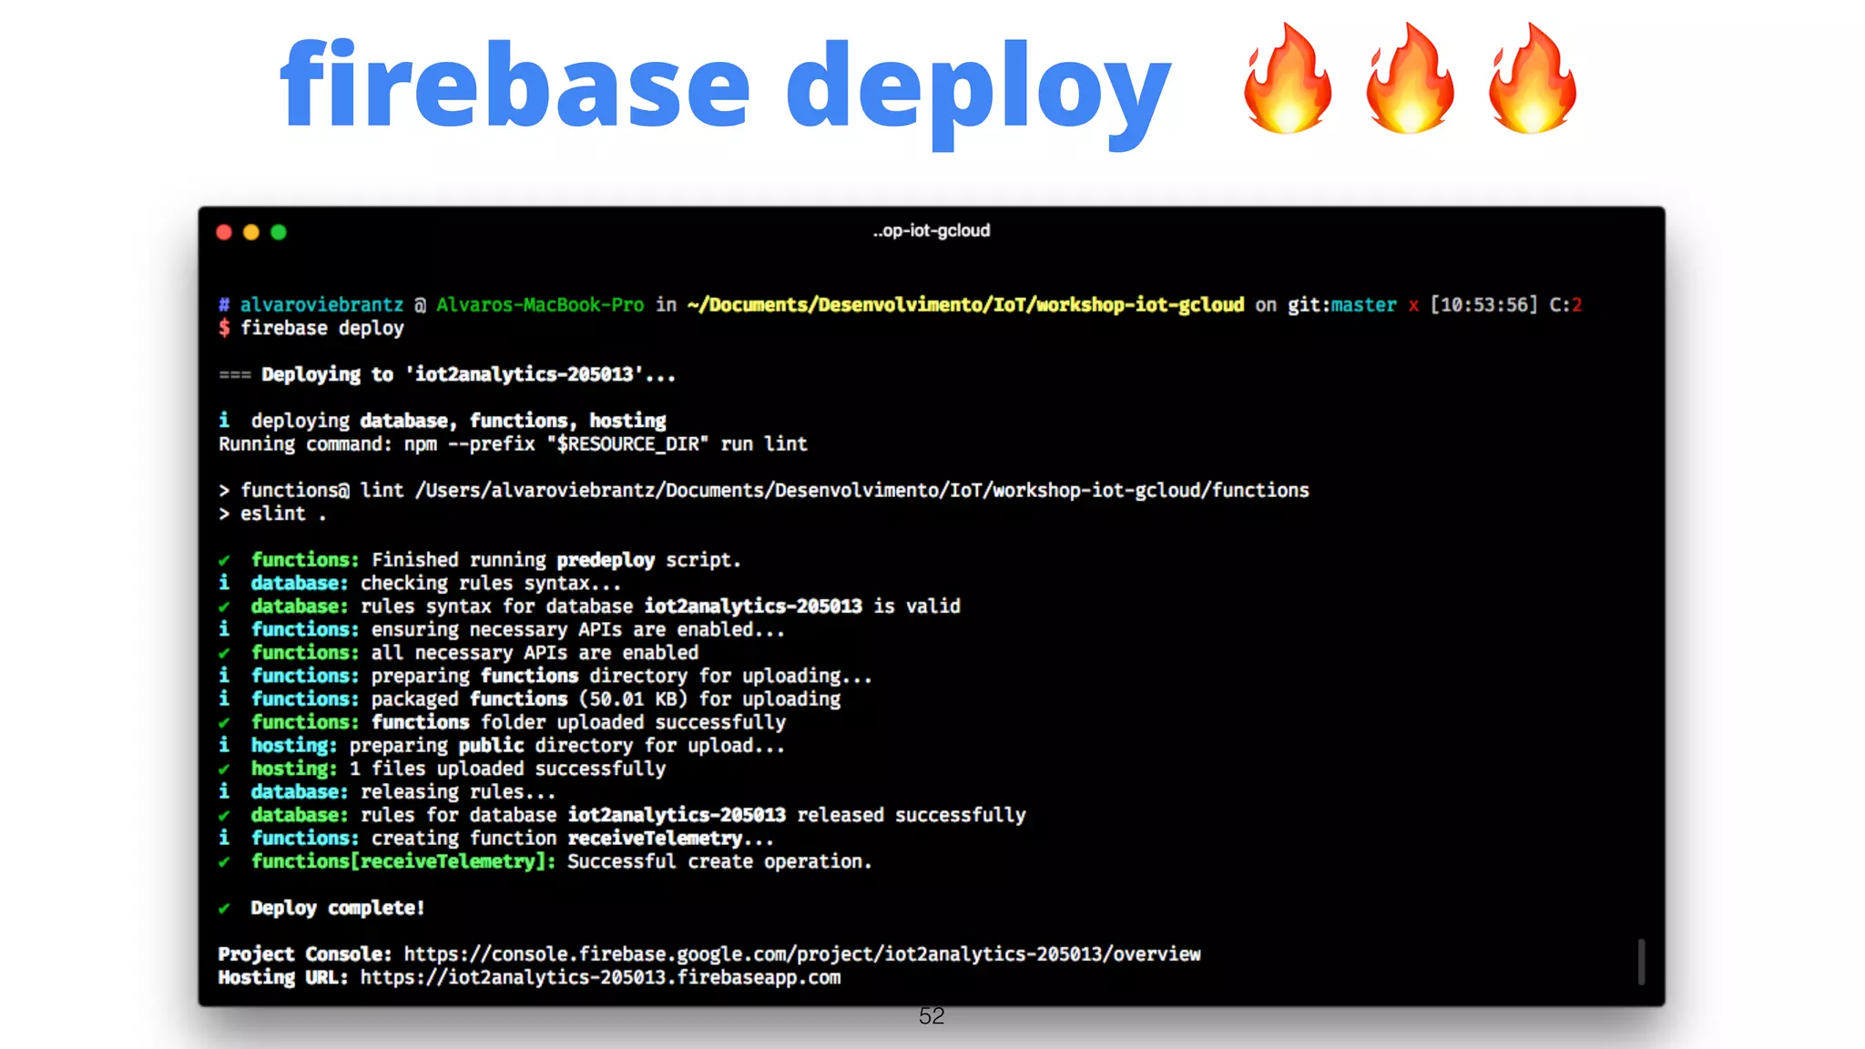Click the 'firebase deploy' command line text
The image size is (1865, 1049).
(x=321, y=329)
